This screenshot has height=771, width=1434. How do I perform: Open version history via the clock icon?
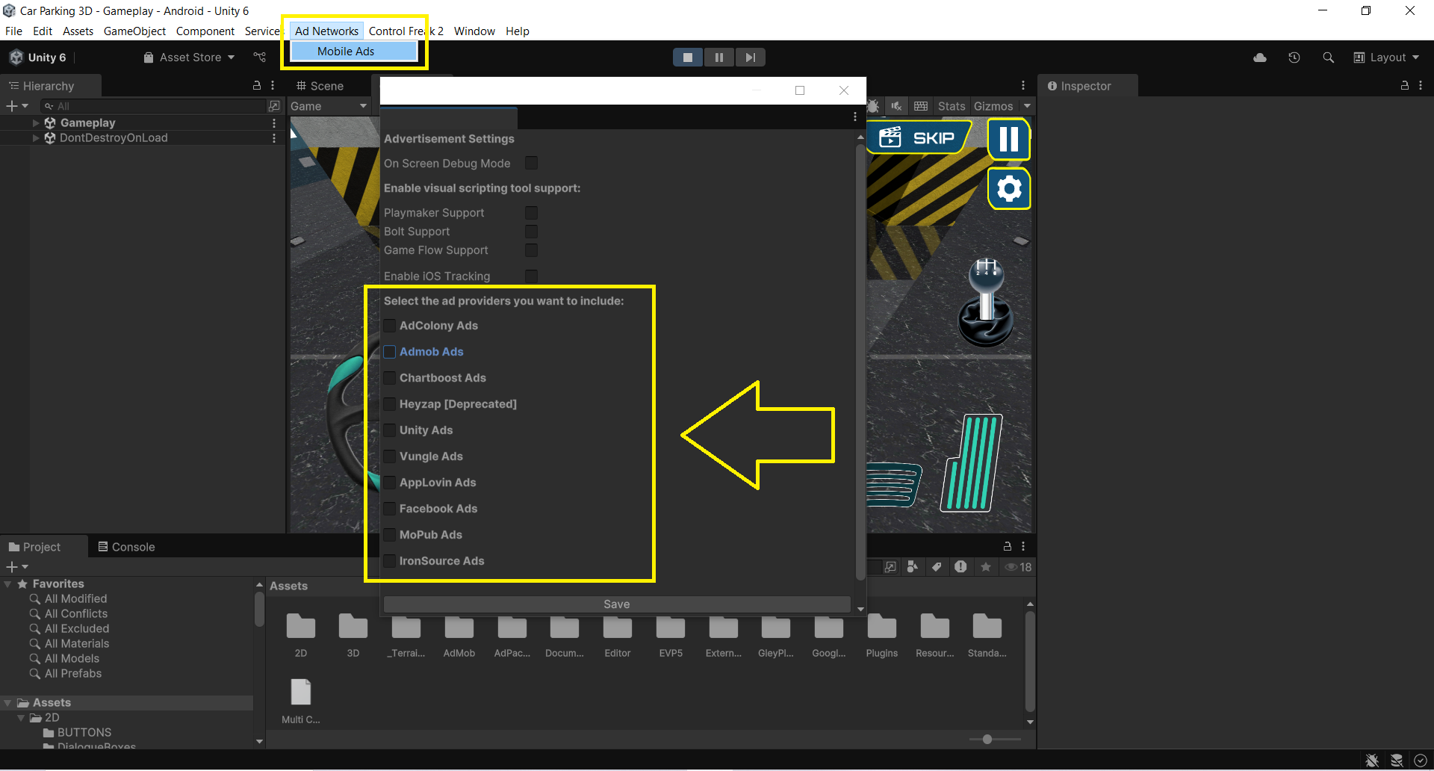coord(1294,57)
